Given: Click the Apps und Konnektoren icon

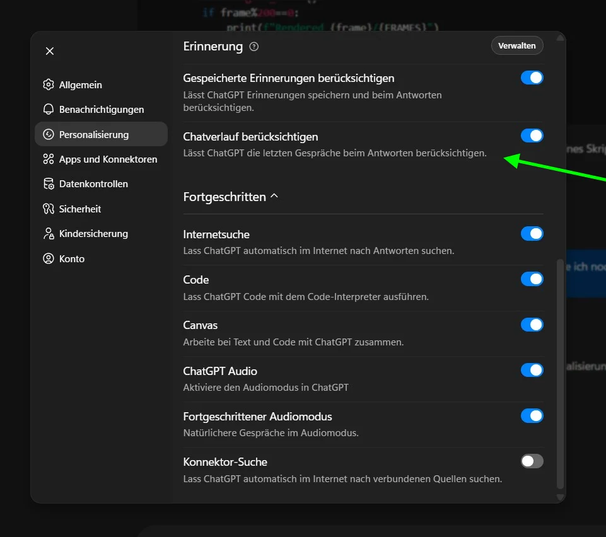Looking at the screenshot, I should coord(49,159).
